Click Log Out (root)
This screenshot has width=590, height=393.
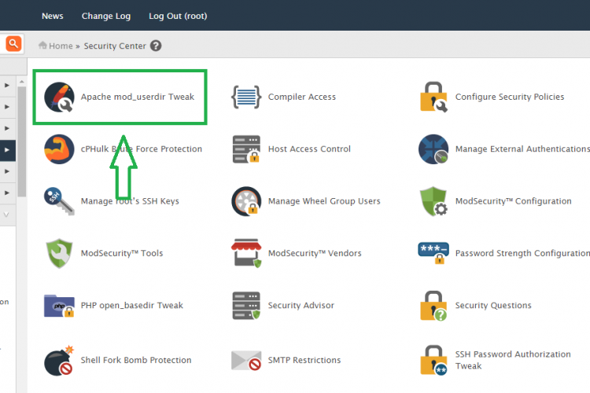(x=178, y=16)
